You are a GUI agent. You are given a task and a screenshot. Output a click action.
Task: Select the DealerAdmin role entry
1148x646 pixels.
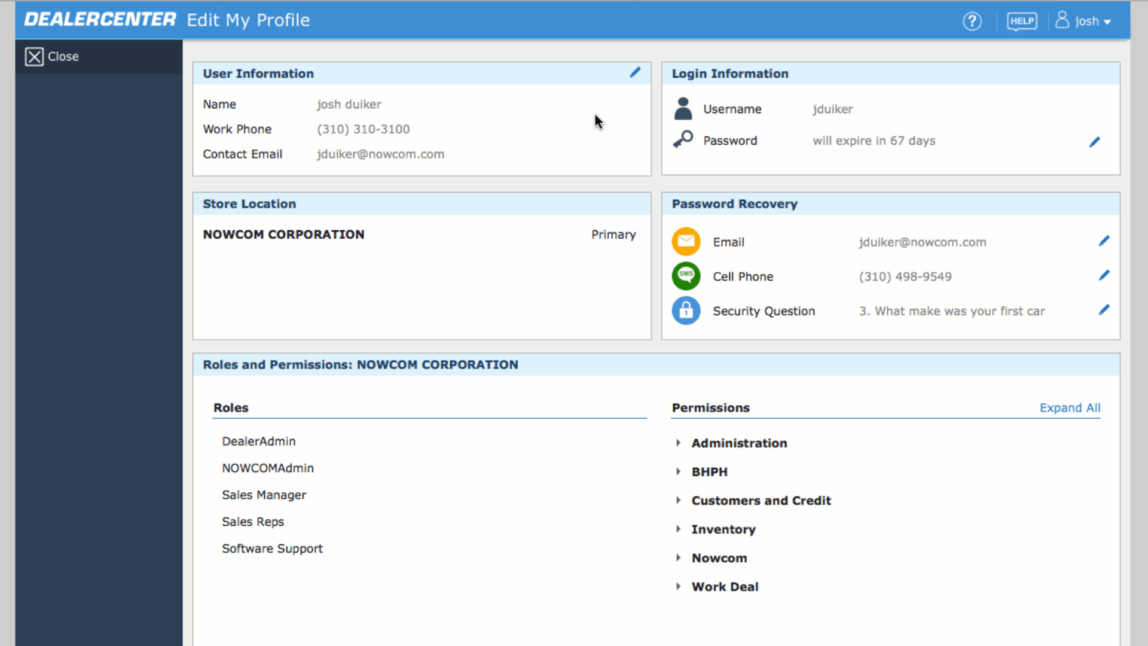click(259, 441)
